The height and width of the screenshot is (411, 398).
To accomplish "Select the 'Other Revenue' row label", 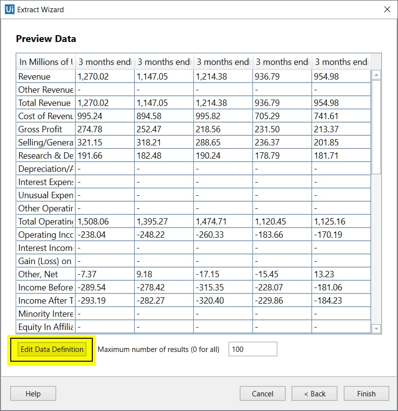I will 46,89.
